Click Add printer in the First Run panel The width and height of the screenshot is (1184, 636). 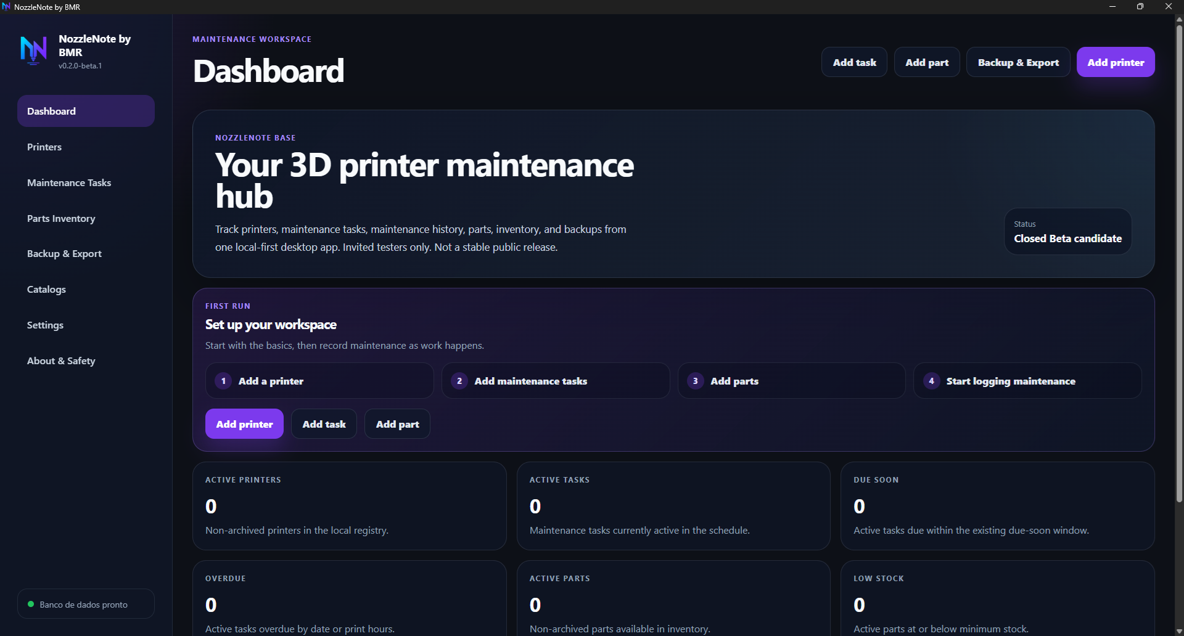tap(244, 424)
